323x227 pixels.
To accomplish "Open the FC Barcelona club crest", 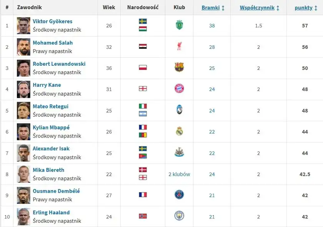I will pyautogui.click(x=179, y=68).
